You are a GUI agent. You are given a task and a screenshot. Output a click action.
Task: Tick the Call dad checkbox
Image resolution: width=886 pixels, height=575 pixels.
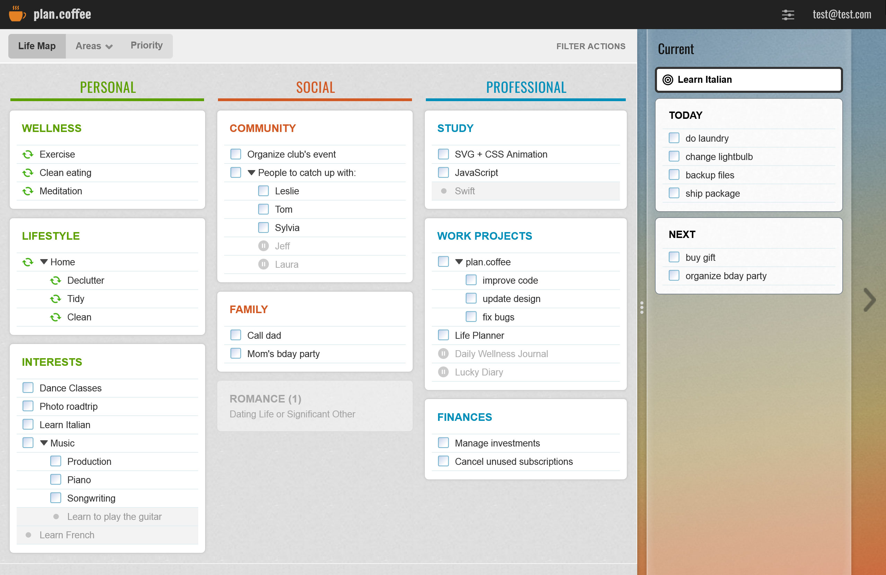(x=236, y=335)
